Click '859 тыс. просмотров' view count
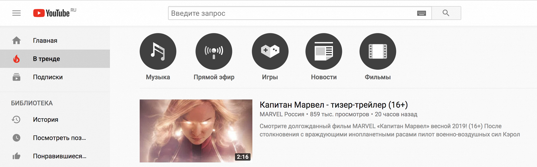Screen dimensions: 537x167 tap(339, 114)
